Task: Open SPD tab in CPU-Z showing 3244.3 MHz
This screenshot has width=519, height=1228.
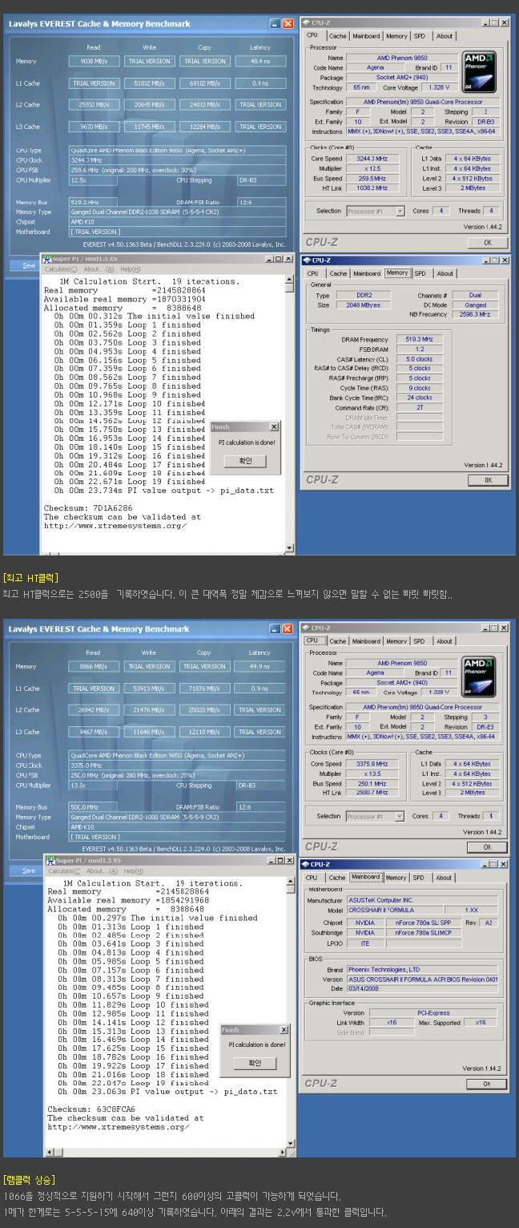Action: pos(420,36)
